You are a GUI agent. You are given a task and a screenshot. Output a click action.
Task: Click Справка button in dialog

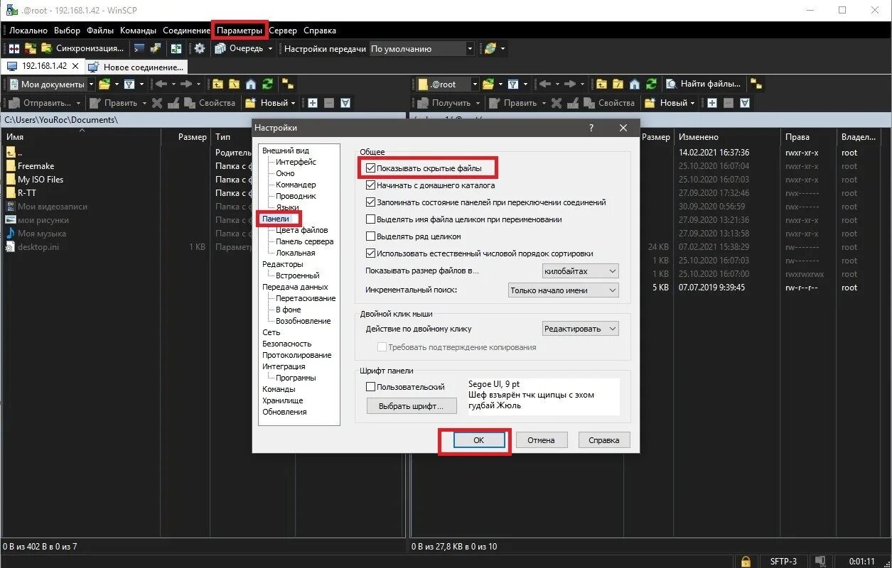click(x=604, y=440)
